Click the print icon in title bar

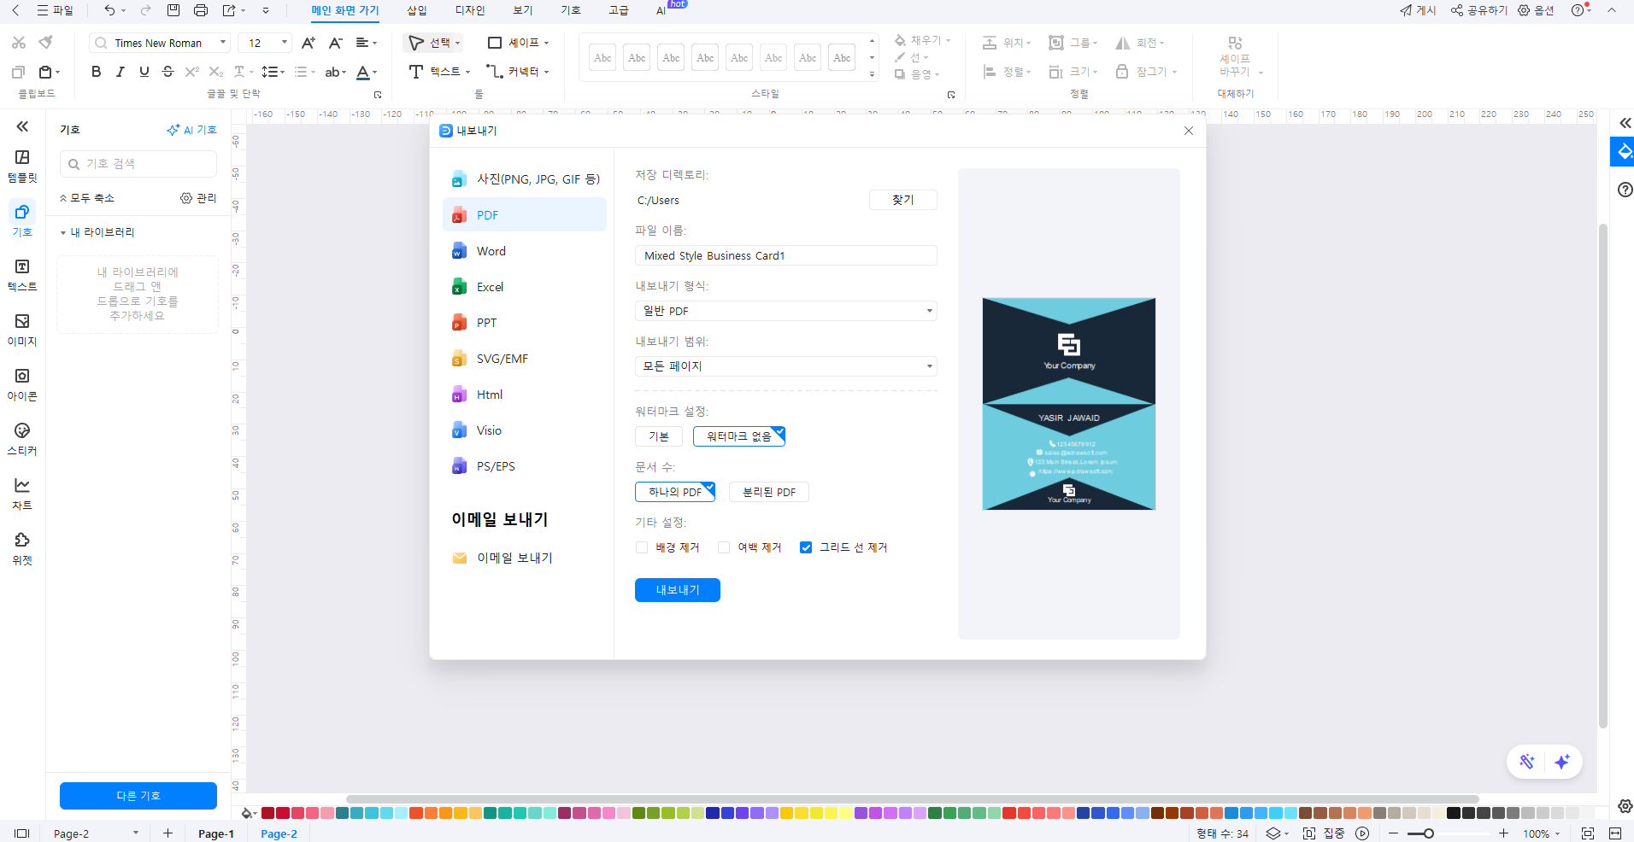pyautogui.click(x=201, y=10)
